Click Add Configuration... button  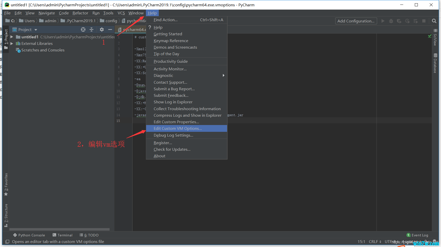click(356, 21)
